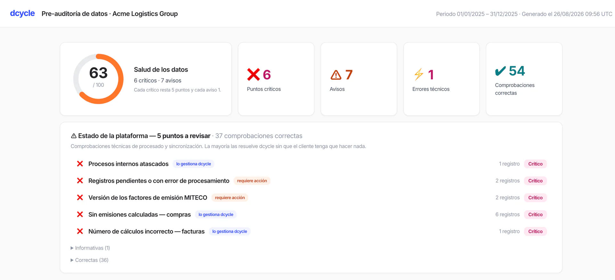
Task: Click Crítico badge on Procesos internos atascados
Action: coord(535,164)
